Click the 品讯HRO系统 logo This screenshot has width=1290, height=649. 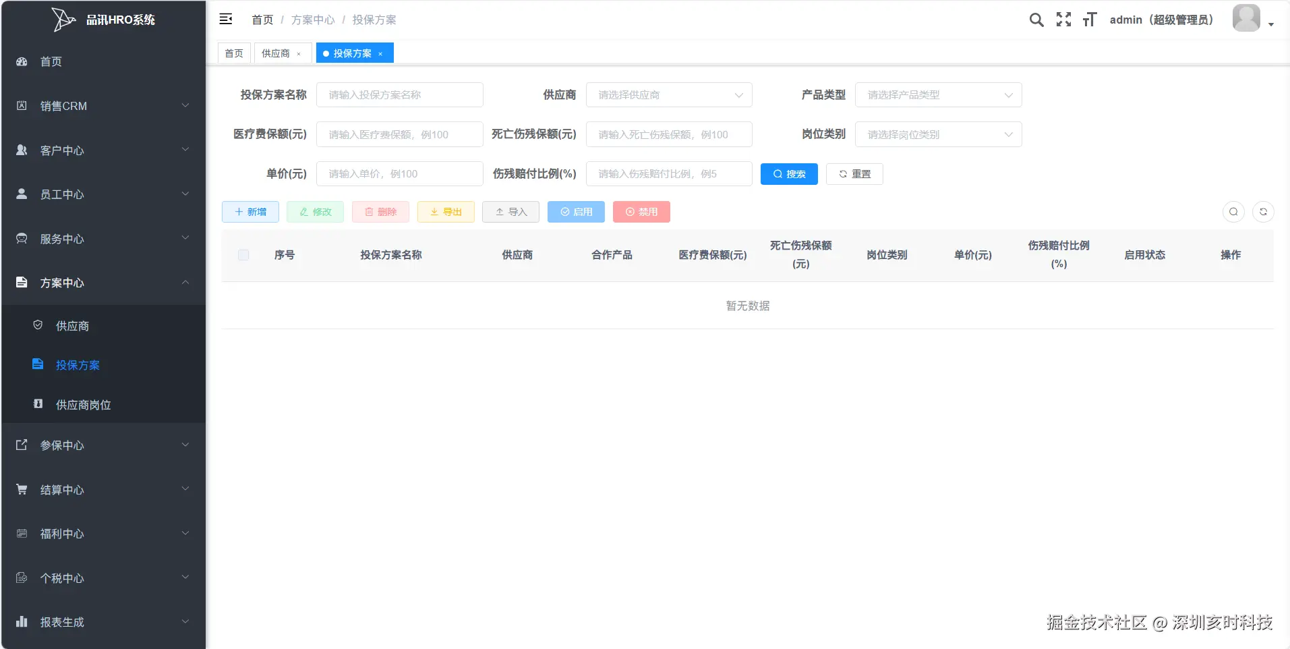tap(103, 20)
